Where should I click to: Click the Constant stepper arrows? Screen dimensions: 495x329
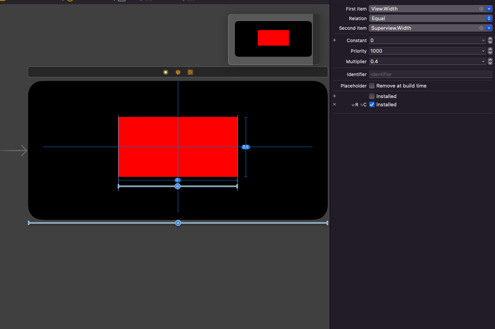[490, 40]
